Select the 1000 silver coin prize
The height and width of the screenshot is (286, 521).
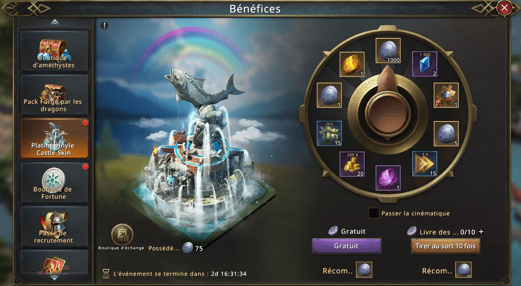pyautogui.click(x=388, y=51)
